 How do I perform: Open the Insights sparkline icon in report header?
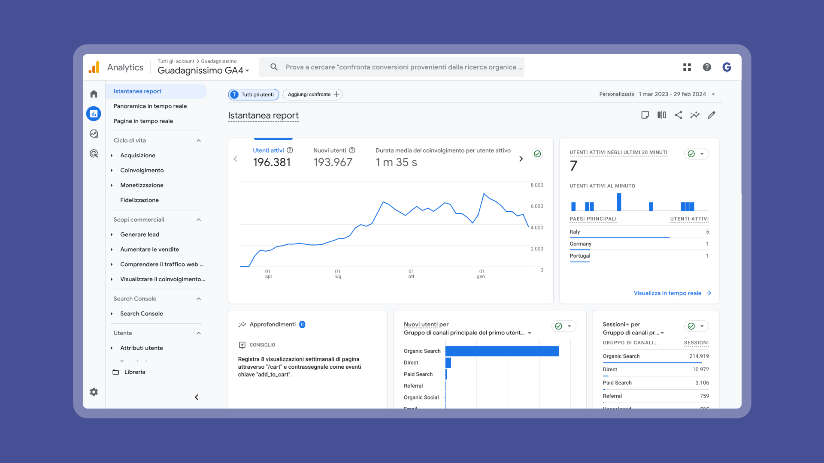pos(695,115)
